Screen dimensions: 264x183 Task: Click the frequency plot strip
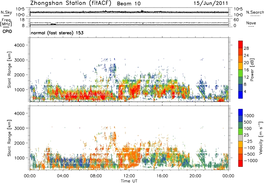pyautogui.click(x=129, y=22)
